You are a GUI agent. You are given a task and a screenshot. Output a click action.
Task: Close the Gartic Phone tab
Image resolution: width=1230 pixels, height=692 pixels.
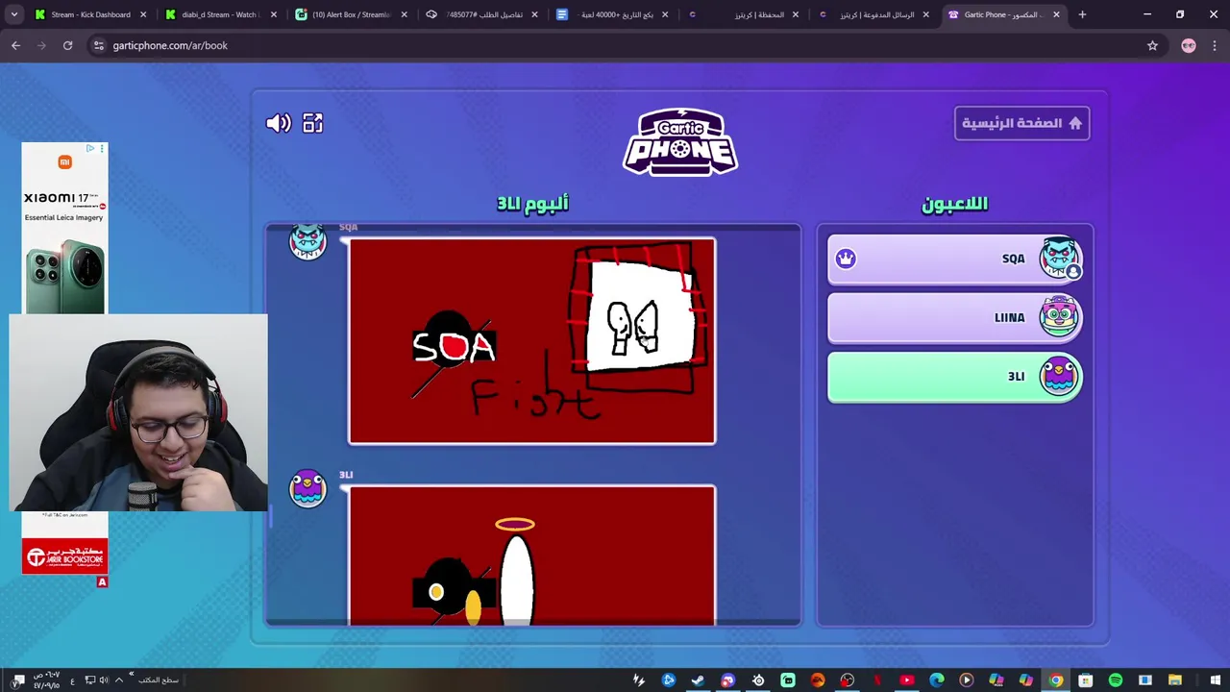point(1056,14)
